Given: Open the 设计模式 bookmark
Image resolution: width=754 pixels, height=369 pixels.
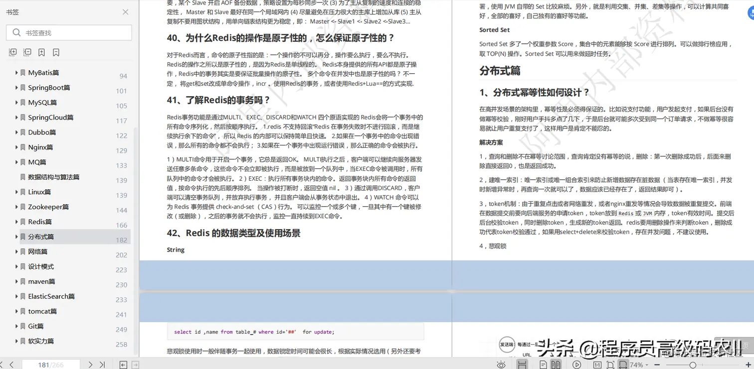Looking at the screenshot, I should tap(41, 266).
